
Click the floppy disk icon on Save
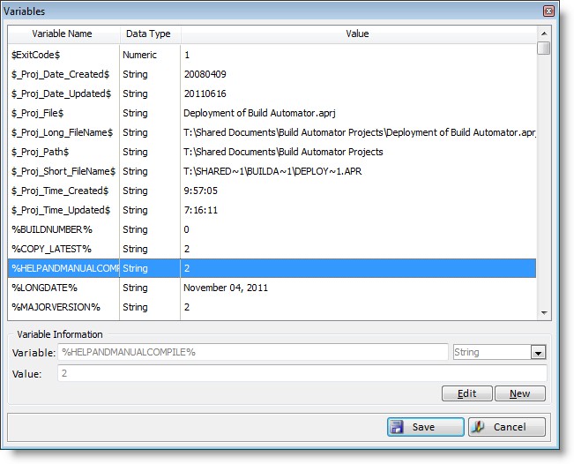396,427
